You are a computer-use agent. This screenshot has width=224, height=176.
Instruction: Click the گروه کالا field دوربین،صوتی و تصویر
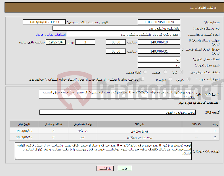point(118,112)
